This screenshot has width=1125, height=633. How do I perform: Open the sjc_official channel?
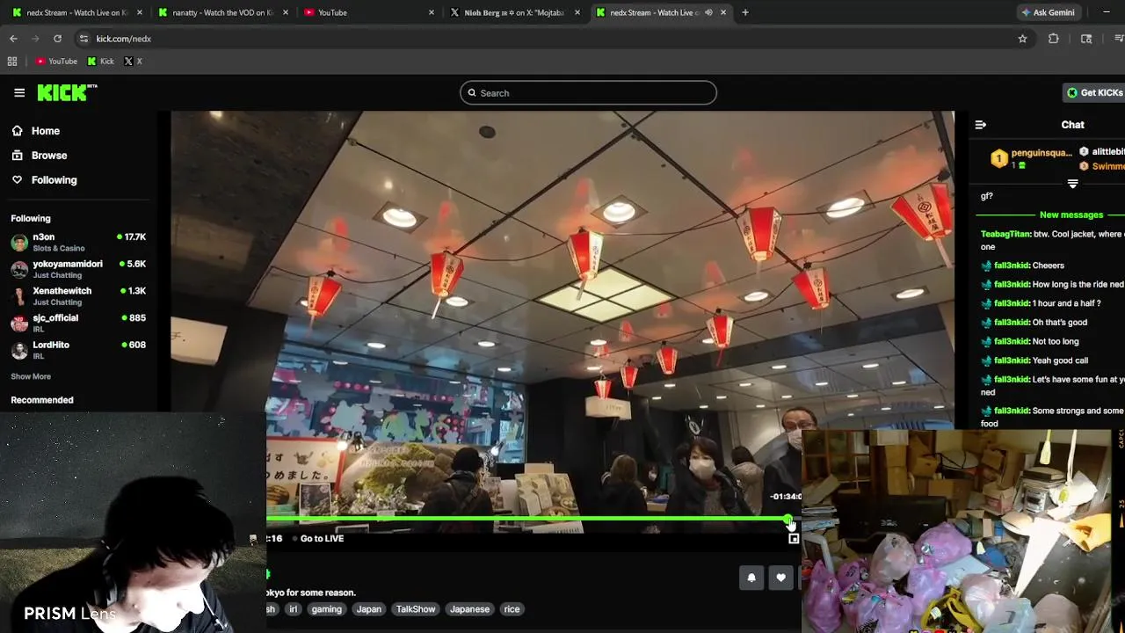point(78,323)
